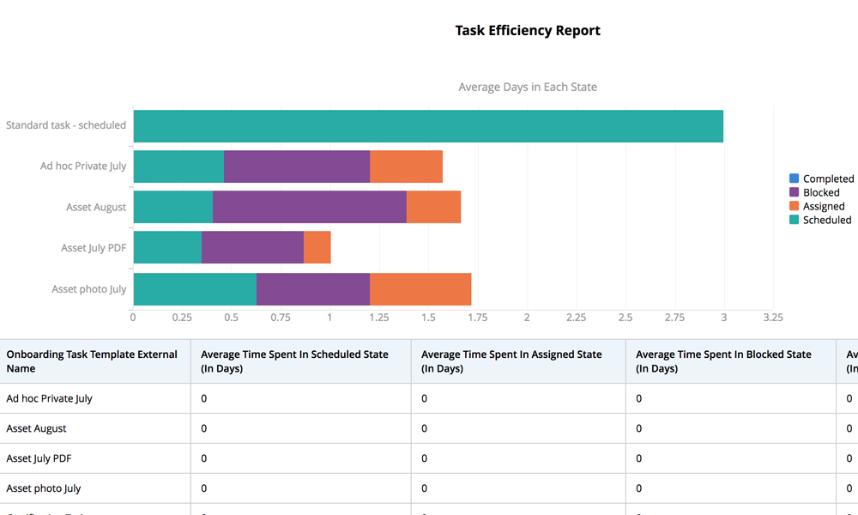Screen dimensions: 858x515
Task: Sort by Onboarding Task Template External Name column
Action: (x=92, y=361)
